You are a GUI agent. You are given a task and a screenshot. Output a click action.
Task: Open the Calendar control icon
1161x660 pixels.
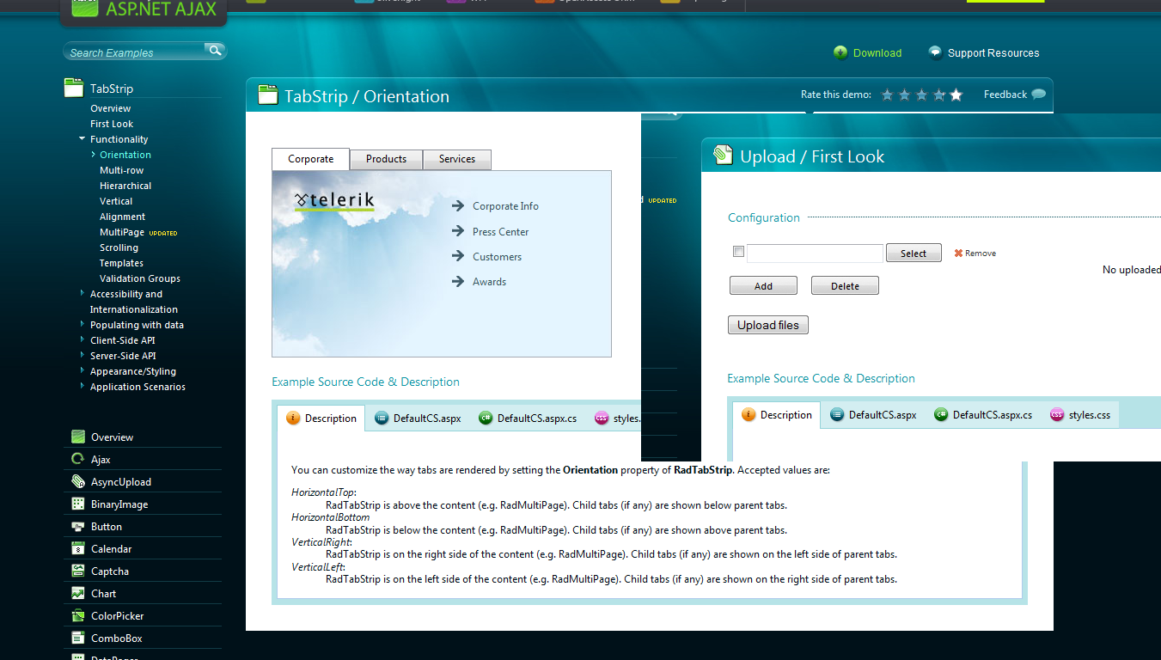point(78,548)
